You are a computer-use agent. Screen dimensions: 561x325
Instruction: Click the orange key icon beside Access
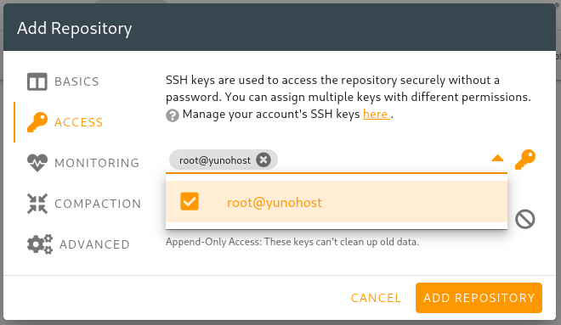pos(37,122)
